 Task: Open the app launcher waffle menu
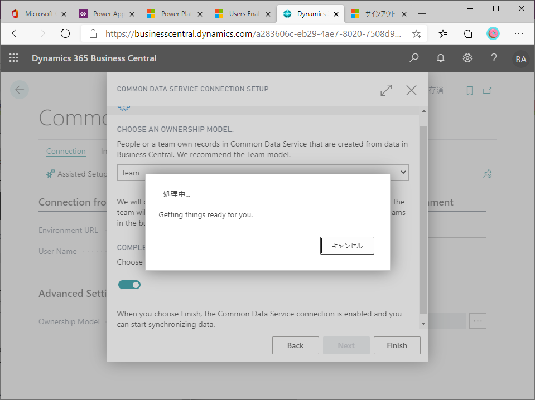[13, 58]
